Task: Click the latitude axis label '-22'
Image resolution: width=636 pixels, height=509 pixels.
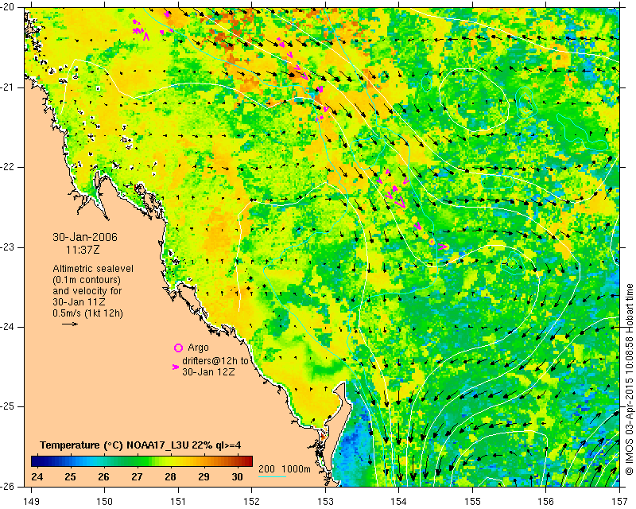Action: click(x=6, y=167)
